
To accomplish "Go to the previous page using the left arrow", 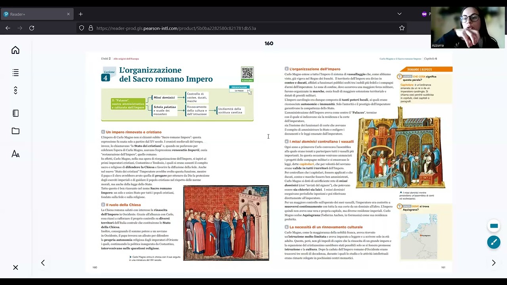I will [x=43, y=263].
